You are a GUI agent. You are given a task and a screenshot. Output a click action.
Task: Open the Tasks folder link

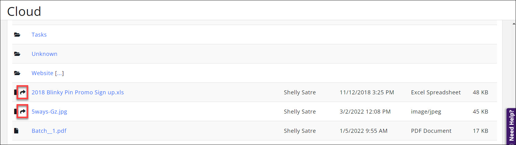click(39, 35)
